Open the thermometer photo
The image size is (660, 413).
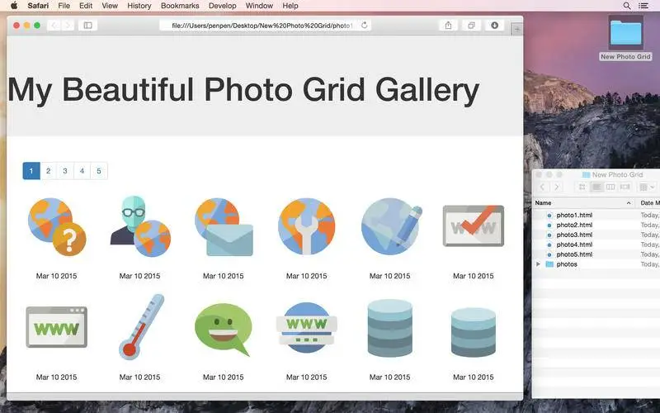[140, 327]
